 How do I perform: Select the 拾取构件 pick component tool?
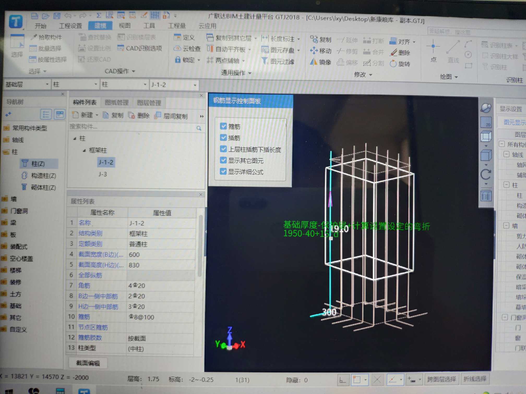point(46,37)
